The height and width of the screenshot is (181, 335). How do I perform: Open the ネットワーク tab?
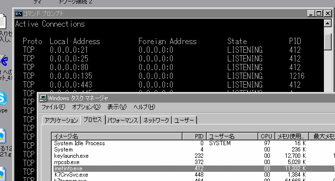pyautogui.click(x=156, y=121)
